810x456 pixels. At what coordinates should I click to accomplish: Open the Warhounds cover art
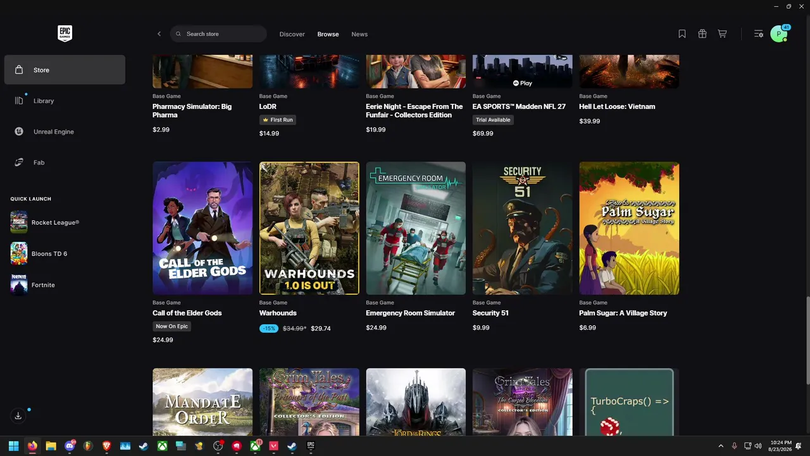pos(309,228)
